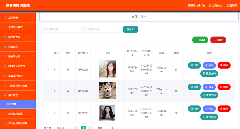The image size is (240, 129).
Task: Open the 私教课程管理 menu label
Action: pos(15,76)
